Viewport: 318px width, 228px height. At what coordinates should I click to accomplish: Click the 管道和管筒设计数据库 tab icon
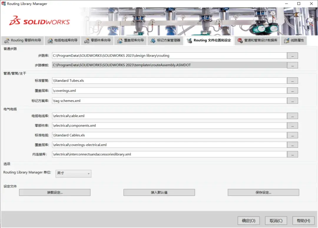click(x=239, y=41)
